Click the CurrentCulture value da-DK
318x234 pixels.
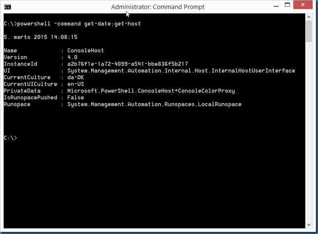click(76, 78)
